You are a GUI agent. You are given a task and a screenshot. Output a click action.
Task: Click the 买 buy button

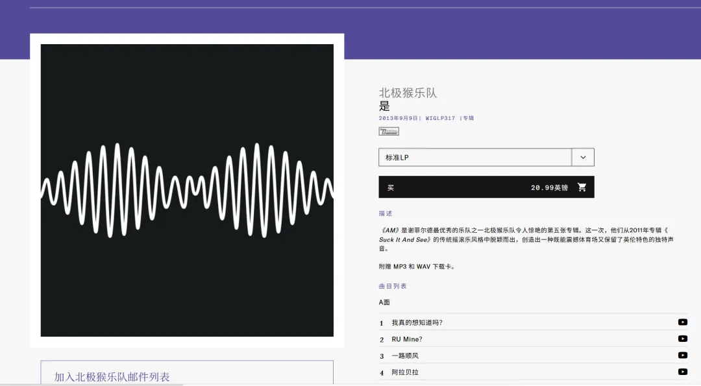point(486,187)
